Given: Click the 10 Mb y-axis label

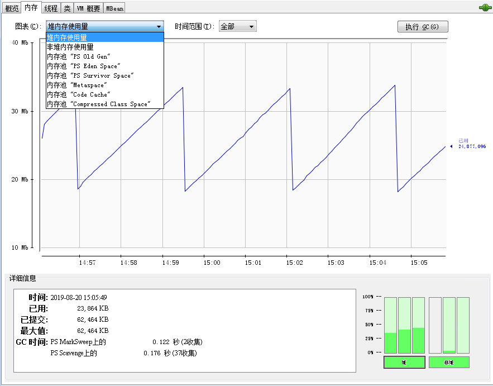Looking at the screenshot, I should 20,247.
